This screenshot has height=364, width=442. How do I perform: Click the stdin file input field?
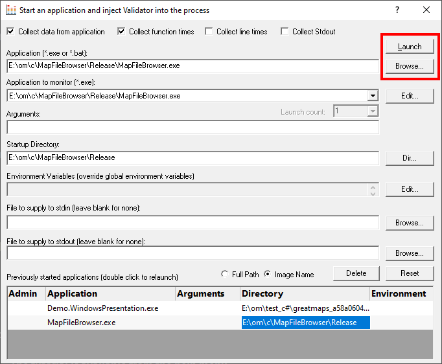193,223
